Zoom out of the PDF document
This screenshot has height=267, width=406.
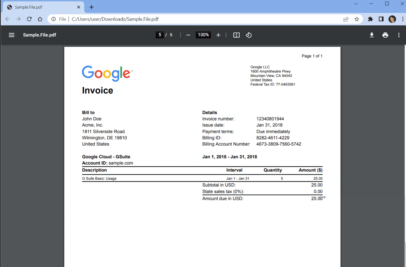(188, 35)
